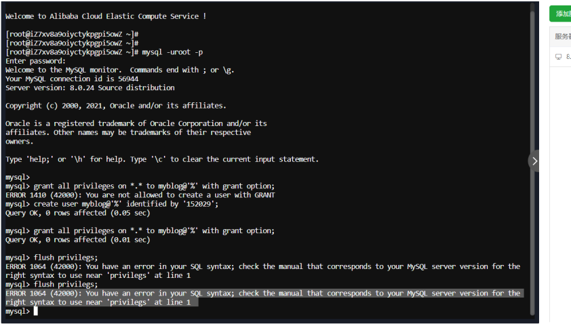Click the 'Query OK, 0 rows affected (0.05 sec)' line
The height and width of the screenshot is (326, 571).
coord(77,213)
